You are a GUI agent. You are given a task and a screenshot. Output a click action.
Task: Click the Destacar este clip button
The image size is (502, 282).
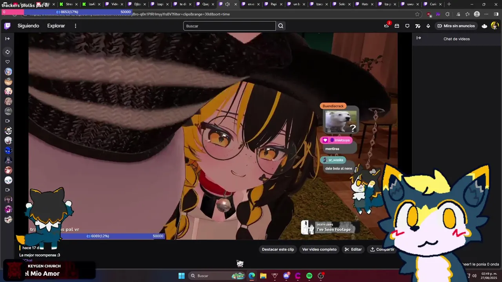click(278, 249)
